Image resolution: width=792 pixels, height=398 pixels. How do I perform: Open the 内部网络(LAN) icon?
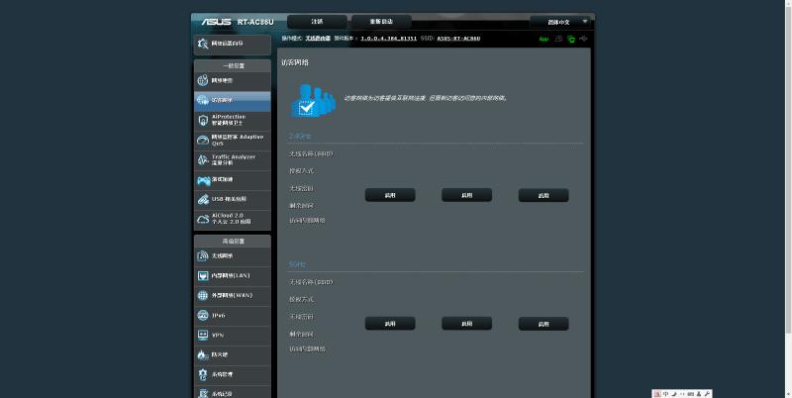click(203, 276)
